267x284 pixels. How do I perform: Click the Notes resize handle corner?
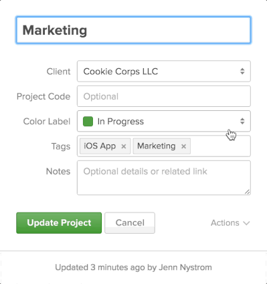pos(247,192)
